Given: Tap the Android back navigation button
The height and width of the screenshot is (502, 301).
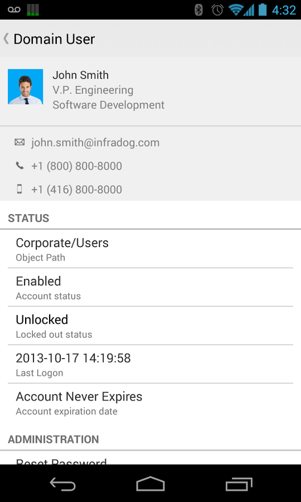Looking at the screenshot, I should [x=62, y=484].
